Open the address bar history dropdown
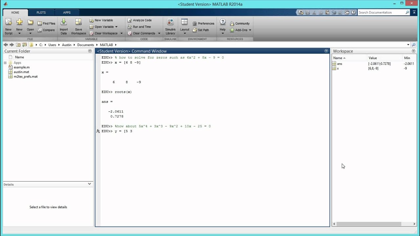 pos(408,45)
